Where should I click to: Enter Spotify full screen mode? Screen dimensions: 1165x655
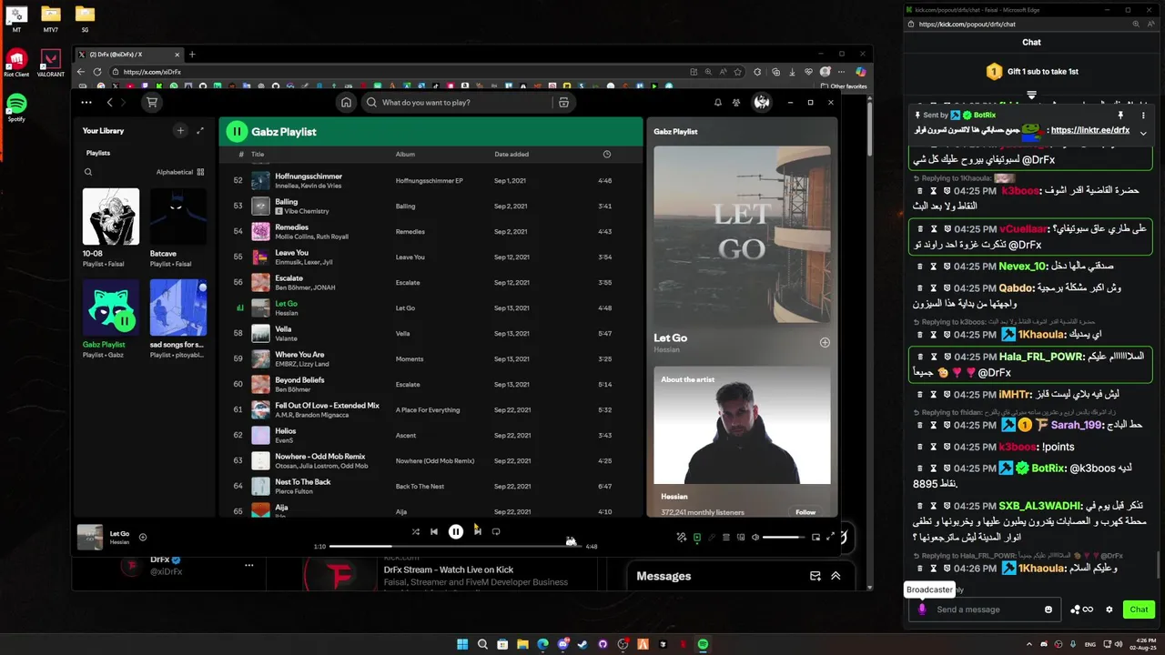(x=830, y=538)
